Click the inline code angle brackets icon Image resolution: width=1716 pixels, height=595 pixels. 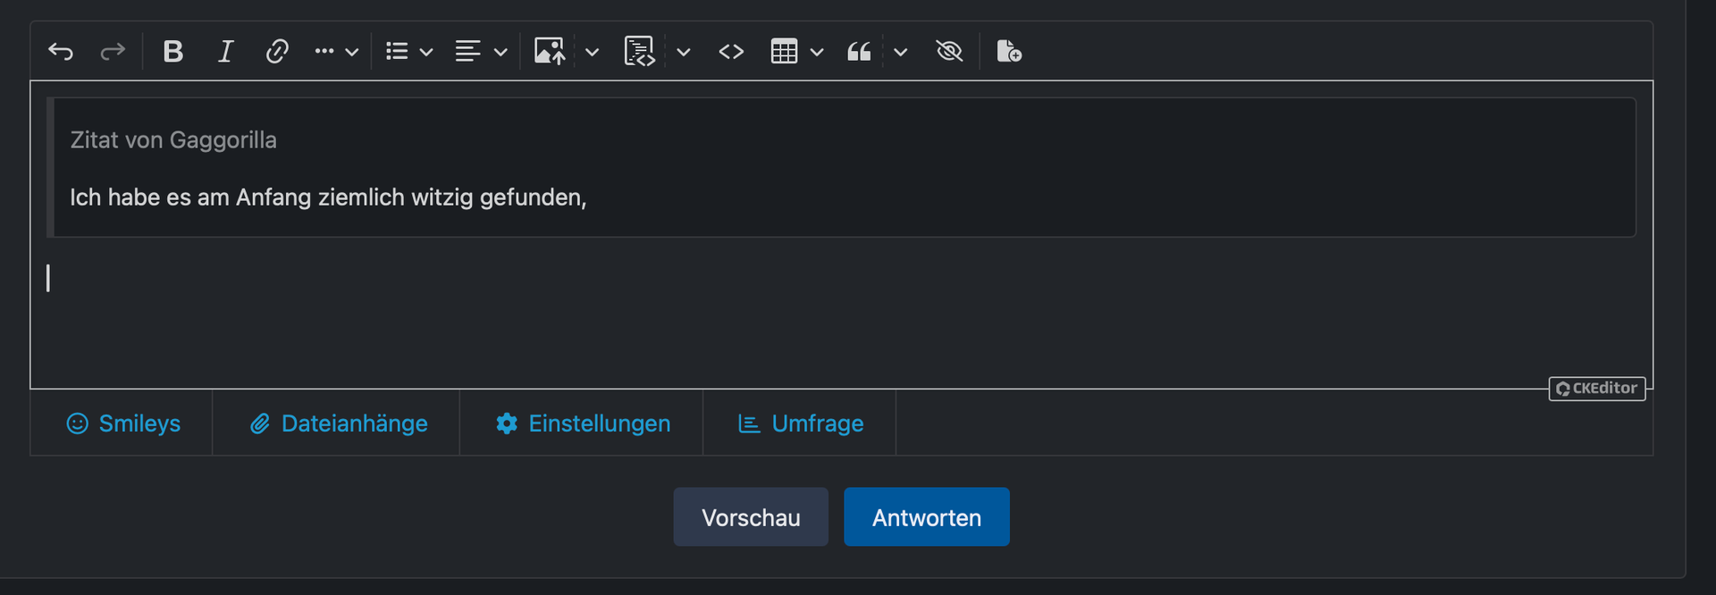click(x=731, y=52)
